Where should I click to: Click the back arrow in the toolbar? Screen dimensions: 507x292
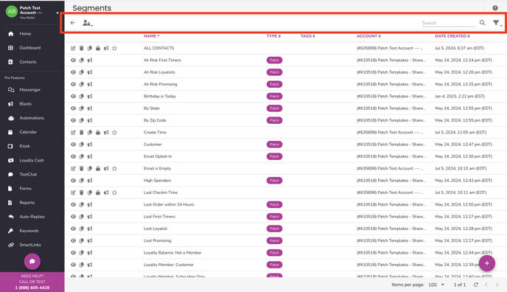coord(73,23)
